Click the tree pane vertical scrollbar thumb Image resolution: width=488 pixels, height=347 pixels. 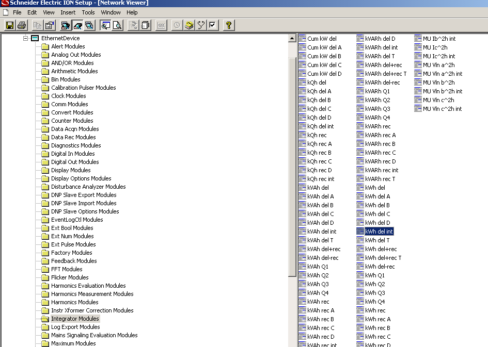(292, 167)
